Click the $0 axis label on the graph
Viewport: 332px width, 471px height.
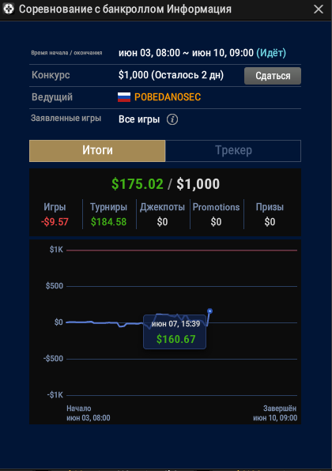coord(58,322)
